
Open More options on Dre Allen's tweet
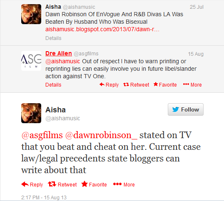pyautogui.click(x=192, y=84)
